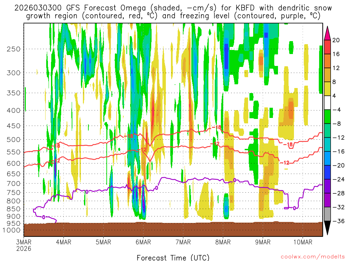The image size is (348, 261).
Task: Select the 10MAR tick label on the time axis
Action: (303, 242)
